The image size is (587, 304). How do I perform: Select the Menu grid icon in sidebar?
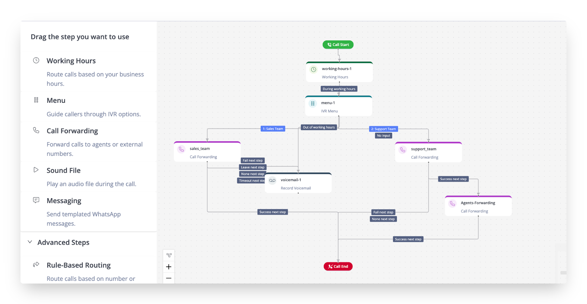pyautogui.click(x=36, y=100)
